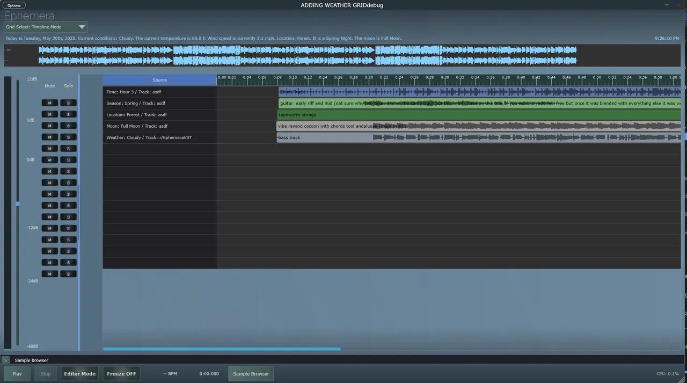Screen dimensions: 687x383
Task: Solo the Moon: Full Moon track
Action: coord(68,137)
